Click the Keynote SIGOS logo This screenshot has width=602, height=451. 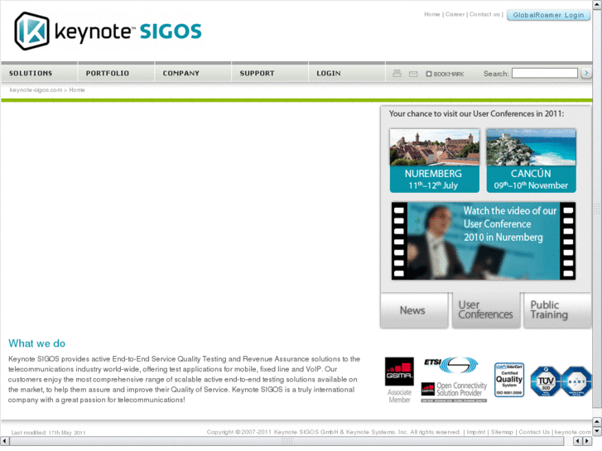pos(108,31)
